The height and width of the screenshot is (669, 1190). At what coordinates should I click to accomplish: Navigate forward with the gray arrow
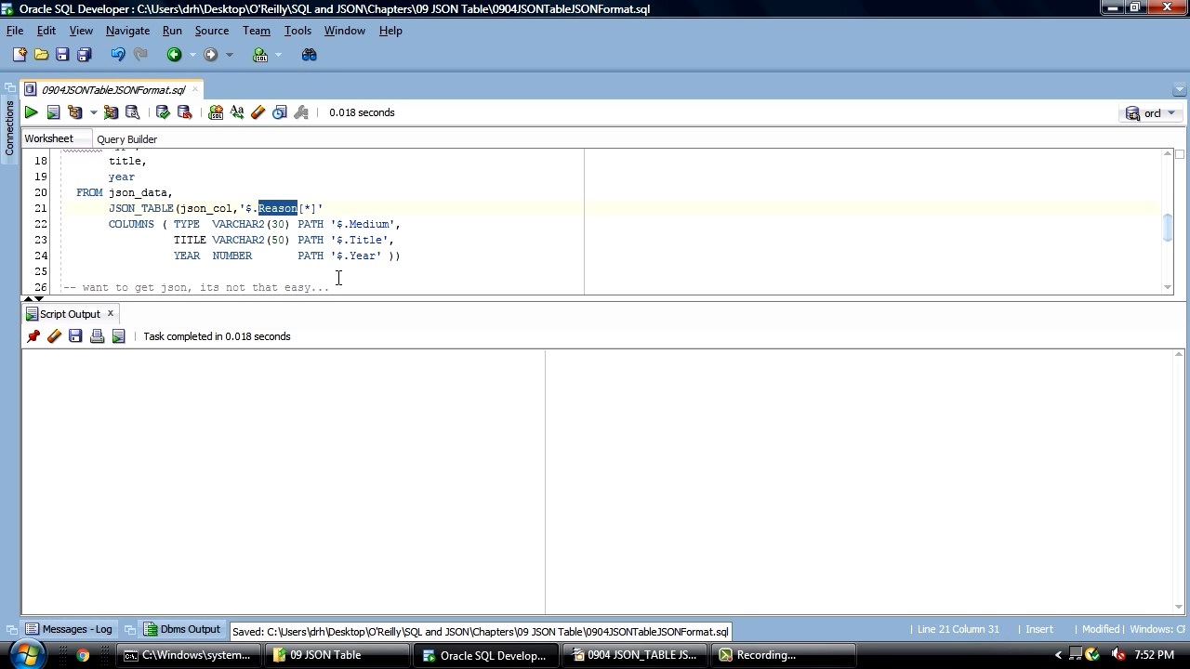coord(211,55)
